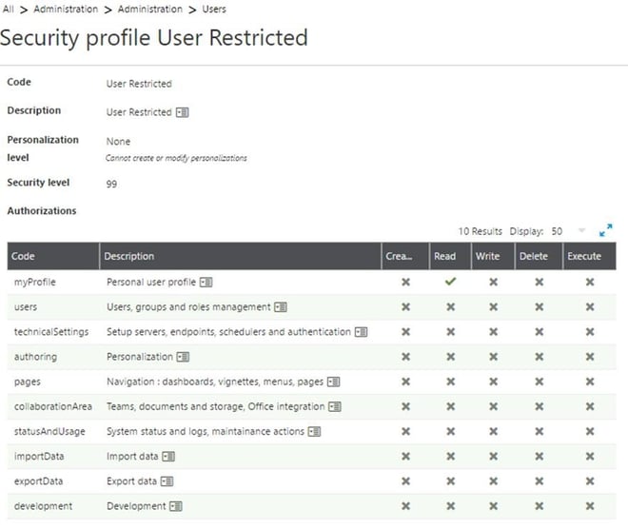Open the translation icon for Teams, documents and storage
This screenshot has height=529, width=628.
pos(335,407)
